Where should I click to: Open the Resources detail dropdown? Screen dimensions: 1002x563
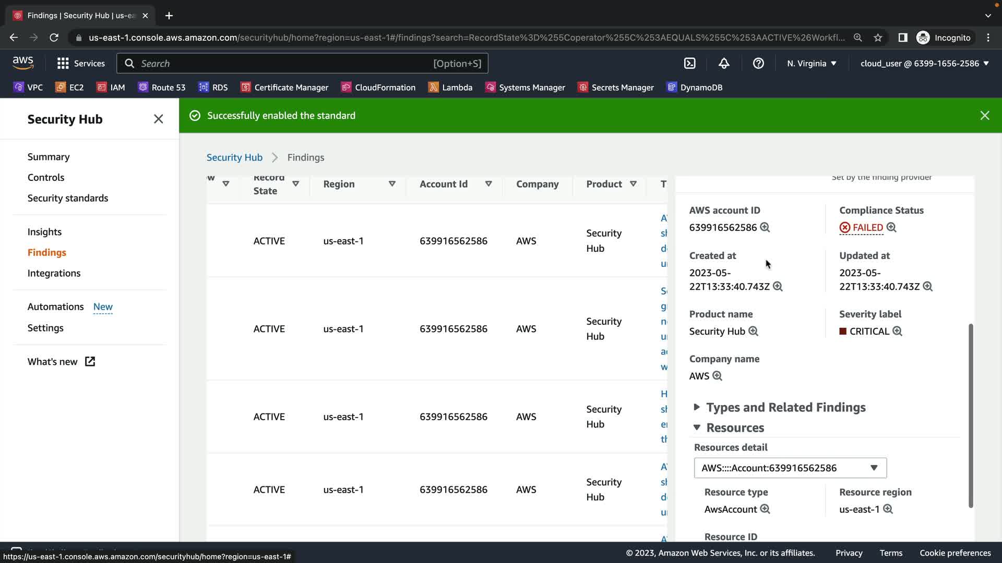[790, 468]
